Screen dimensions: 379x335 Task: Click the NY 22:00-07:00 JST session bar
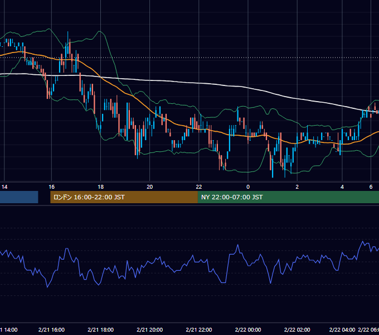click(x=288, y=197)
